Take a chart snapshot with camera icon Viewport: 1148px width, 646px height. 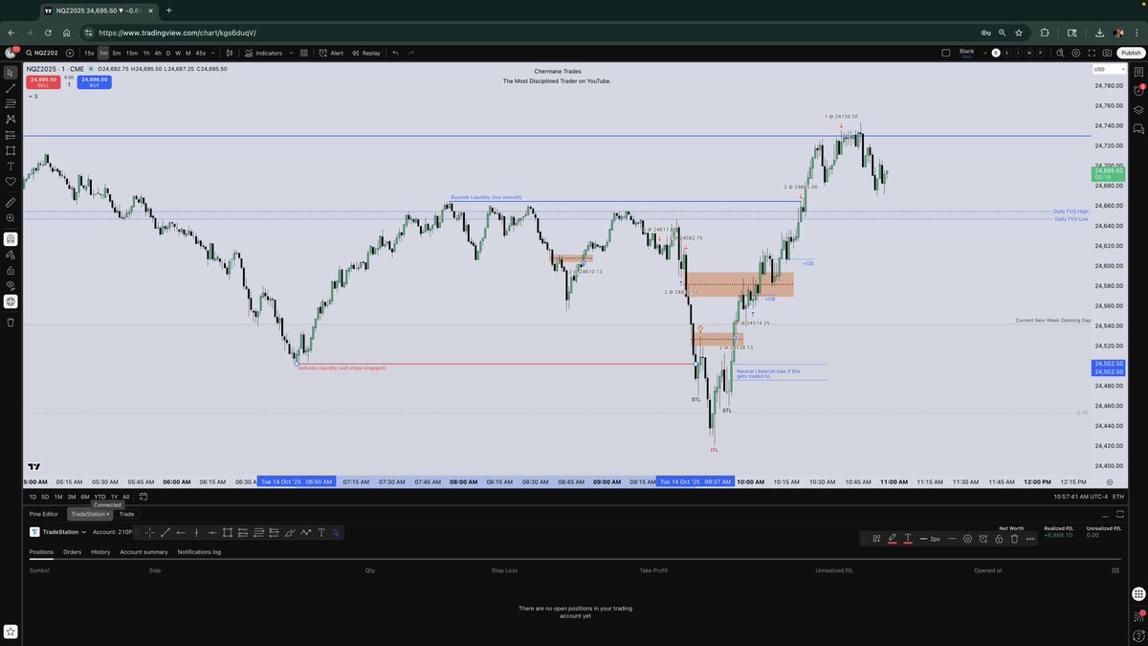coord(1107,54)
